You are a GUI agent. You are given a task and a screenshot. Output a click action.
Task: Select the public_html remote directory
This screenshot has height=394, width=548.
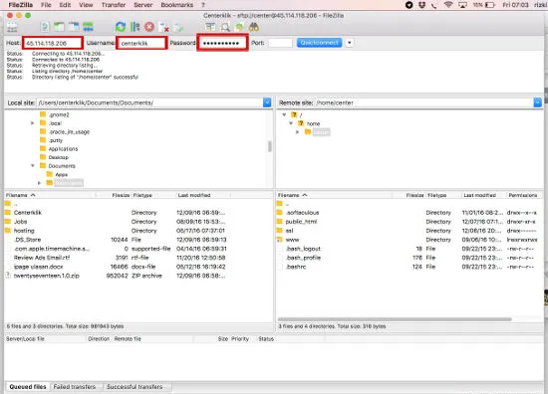(301, 222)
